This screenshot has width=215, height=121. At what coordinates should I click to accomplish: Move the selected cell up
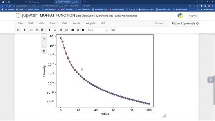[x=49, y=30]
